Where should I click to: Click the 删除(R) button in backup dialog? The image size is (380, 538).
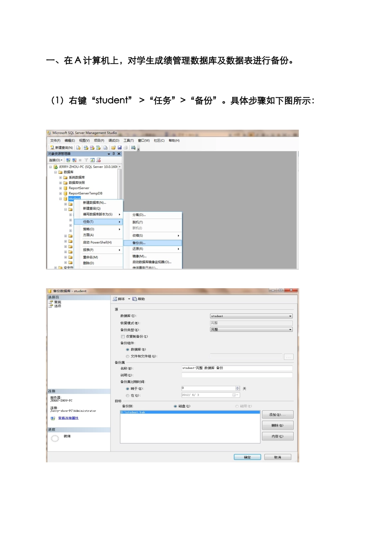pyautogui.click(x=278, y=426)
